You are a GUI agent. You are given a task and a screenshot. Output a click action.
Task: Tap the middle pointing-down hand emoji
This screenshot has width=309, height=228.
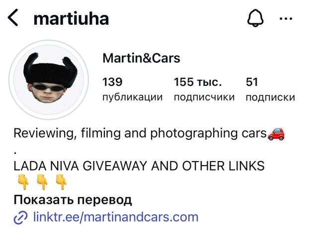tap(42, 182)
